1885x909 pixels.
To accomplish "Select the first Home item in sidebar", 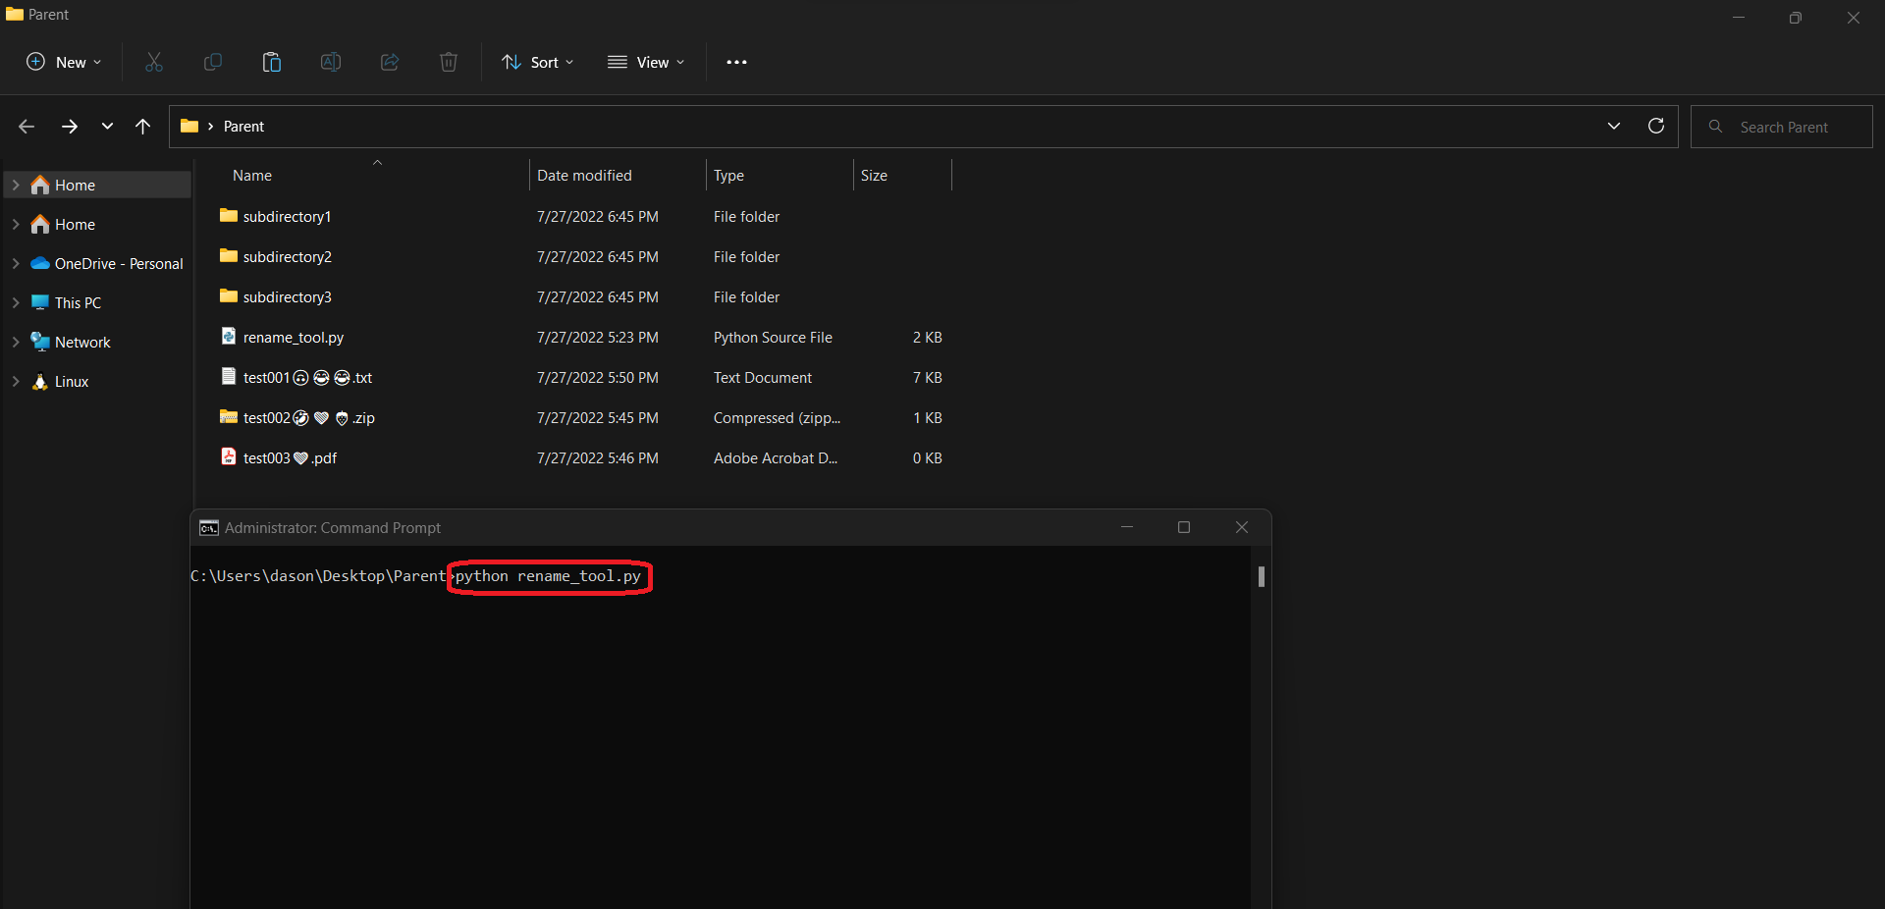I will coord(97,185).
